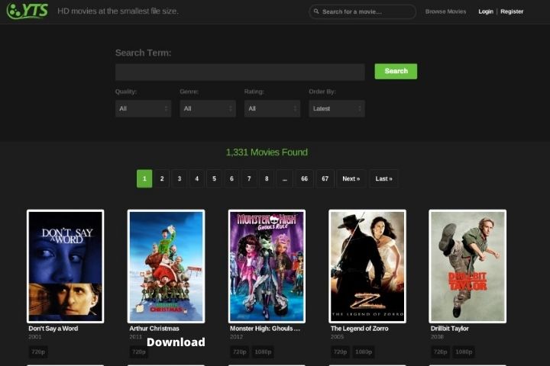Click the Login link
This screenshot has width=550, height=366.
click(x=486, y=11)
